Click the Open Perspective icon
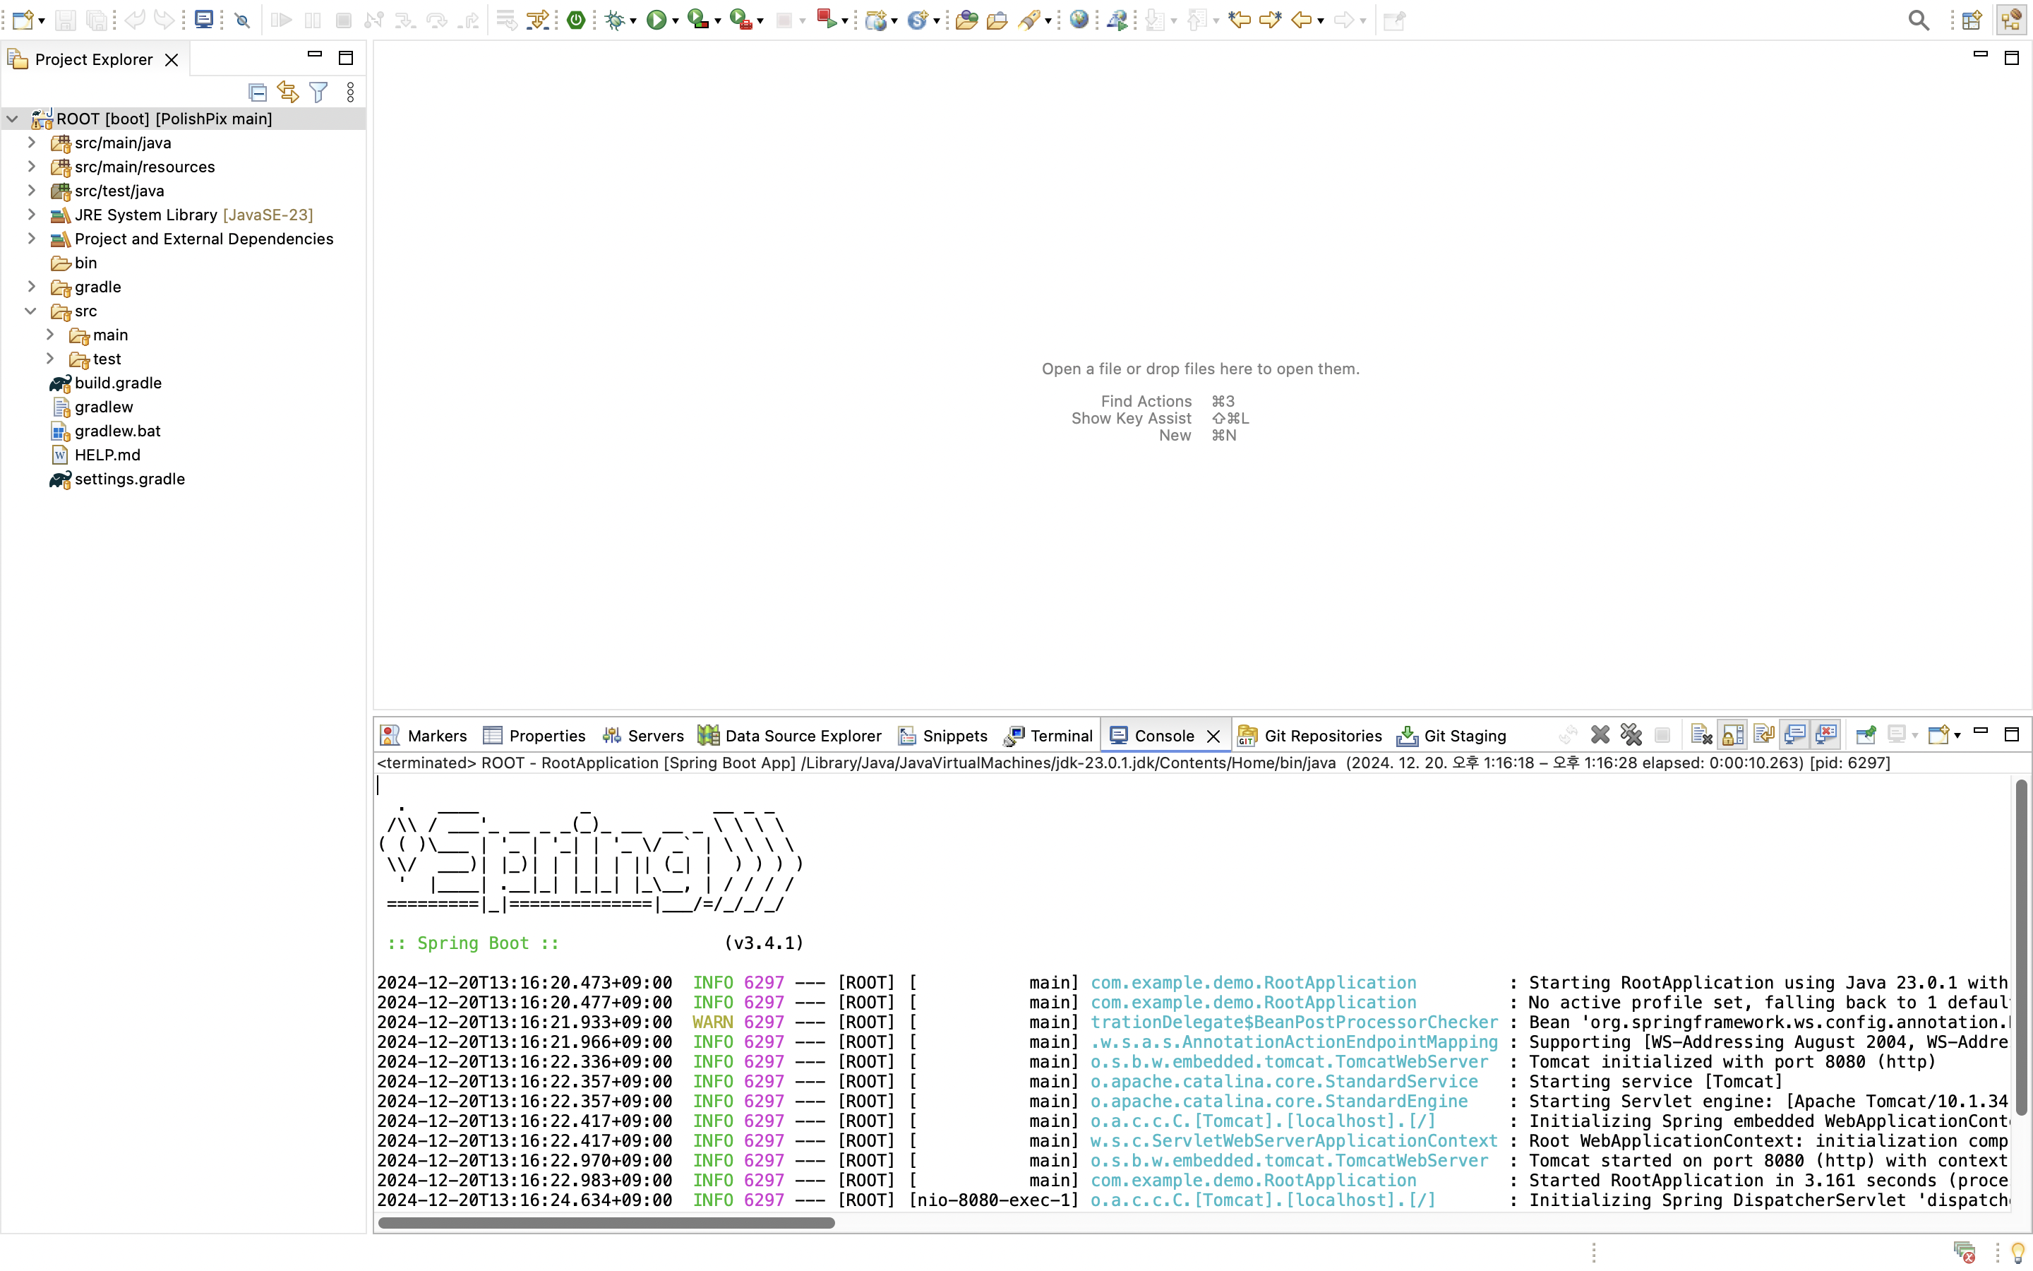The height and width of the screenshot is (1271, 2033). point(1972,20)
